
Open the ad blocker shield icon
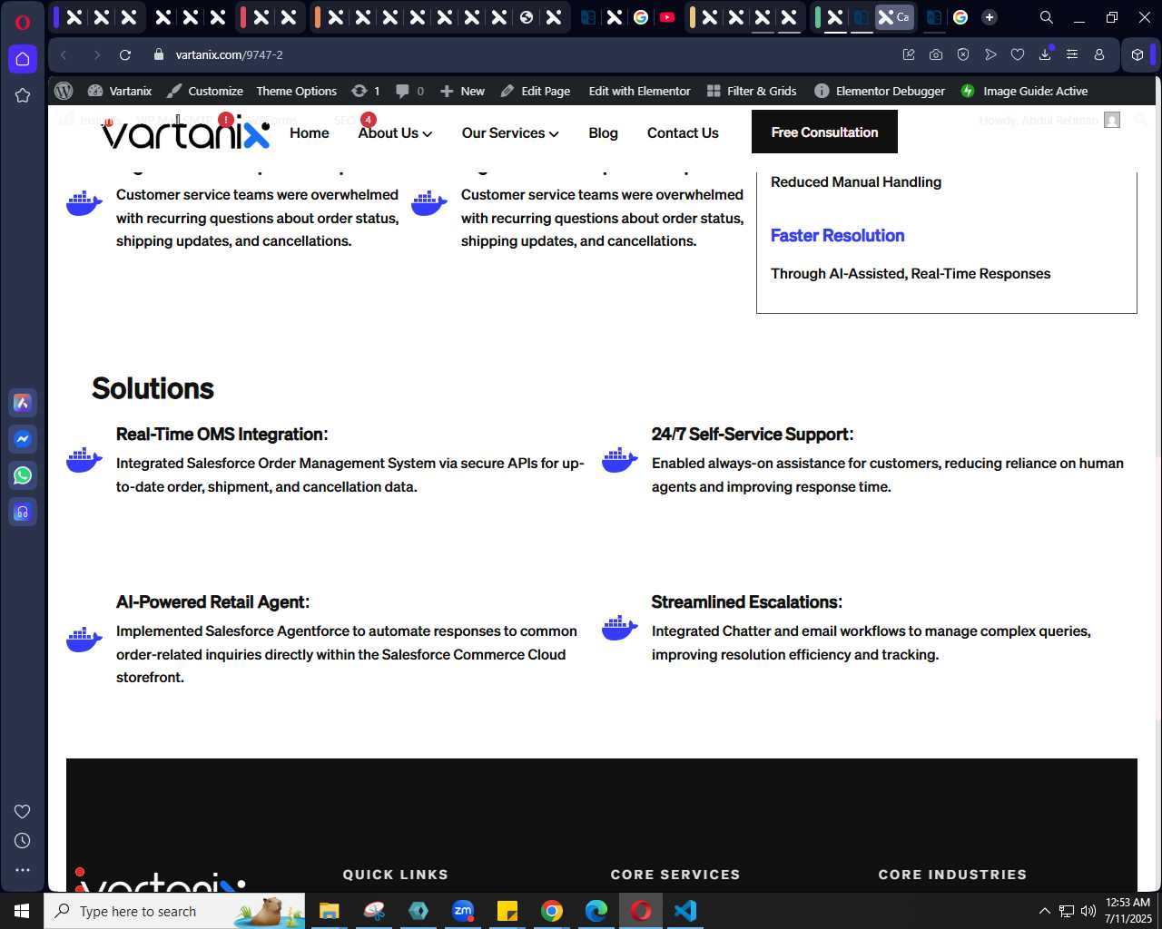(x=963, y=54)
